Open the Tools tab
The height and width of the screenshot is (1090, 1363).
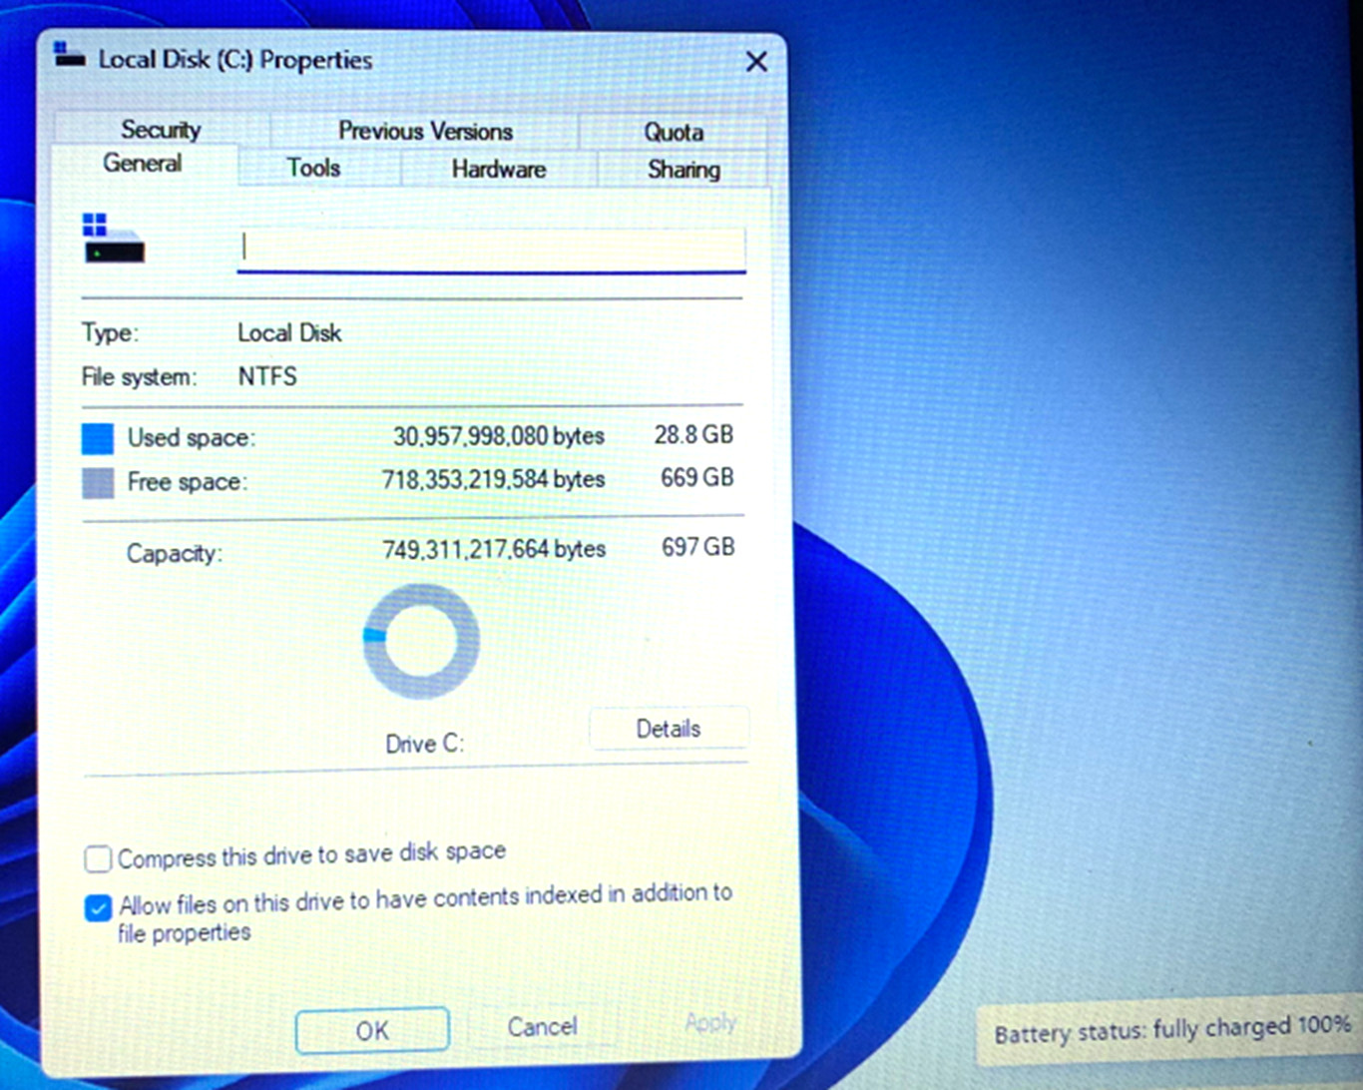(314, 168)
